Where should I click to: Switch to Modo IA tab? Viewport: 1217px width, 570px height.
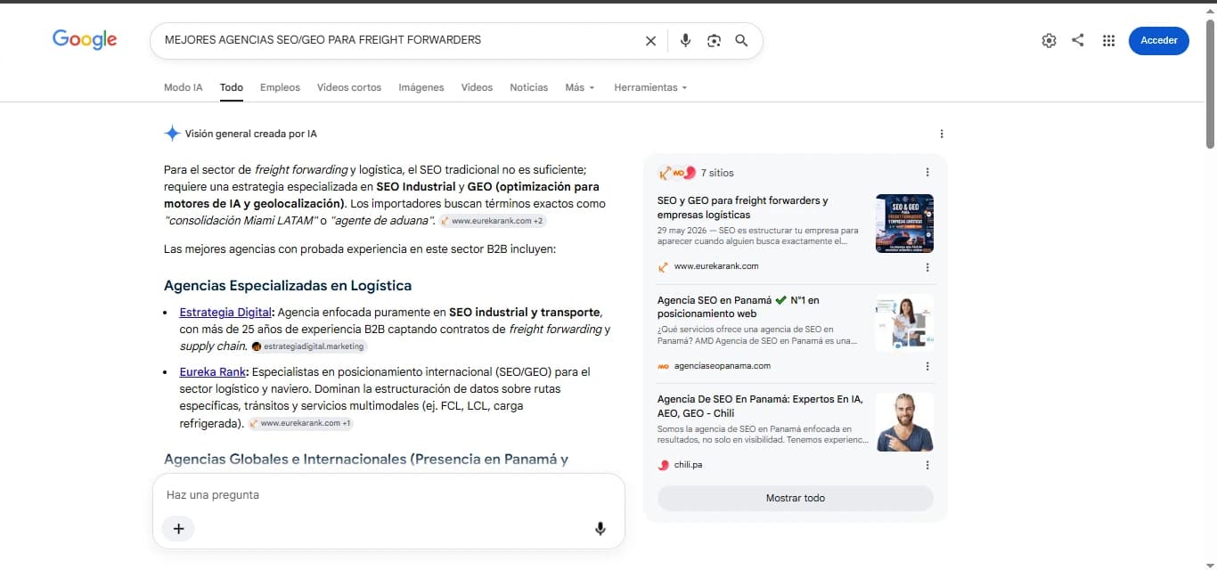tap(184, 87)
